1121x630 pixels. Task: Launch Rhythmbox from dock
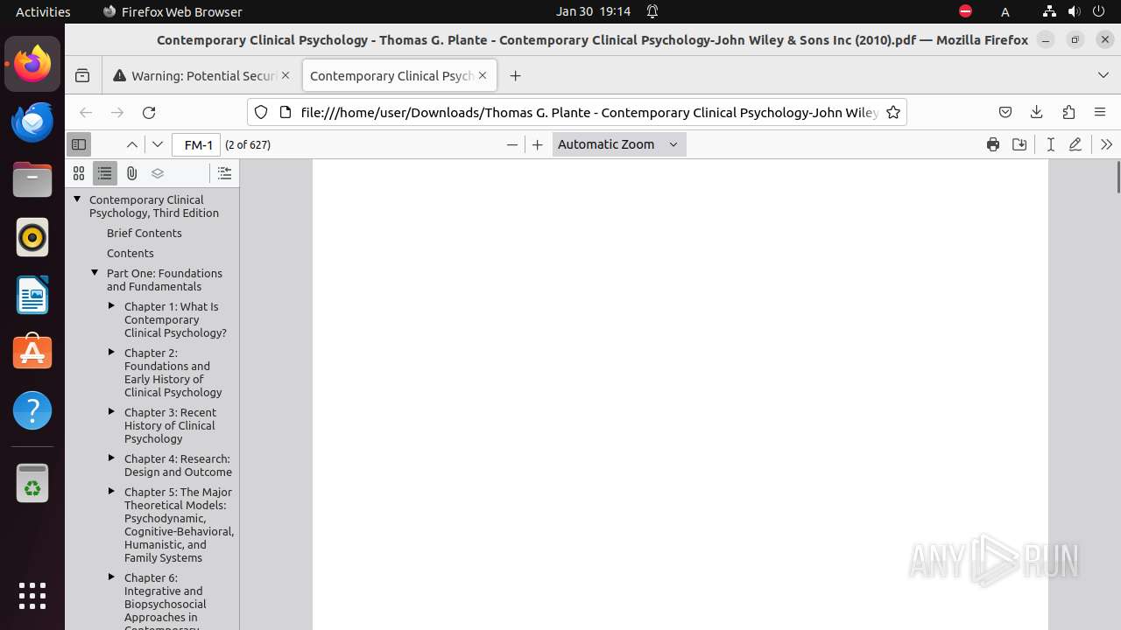tap(32, 237)
